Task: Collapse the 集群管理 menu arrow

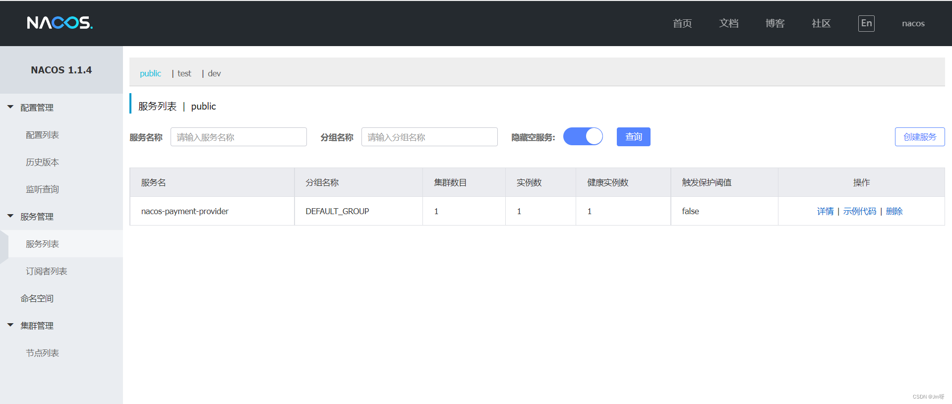Action: pyautogui.click(x=10, y=325)
